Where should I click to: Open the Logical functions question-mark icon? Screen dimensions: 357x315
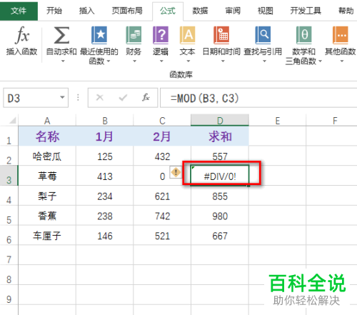click(x=161, y=35)
